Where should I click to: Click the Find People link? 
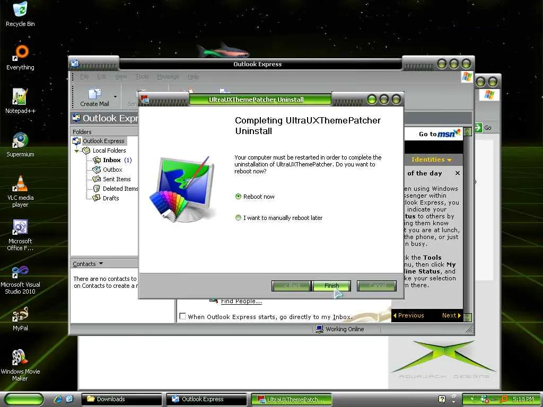pyautogui.click(x=241, y=301)
